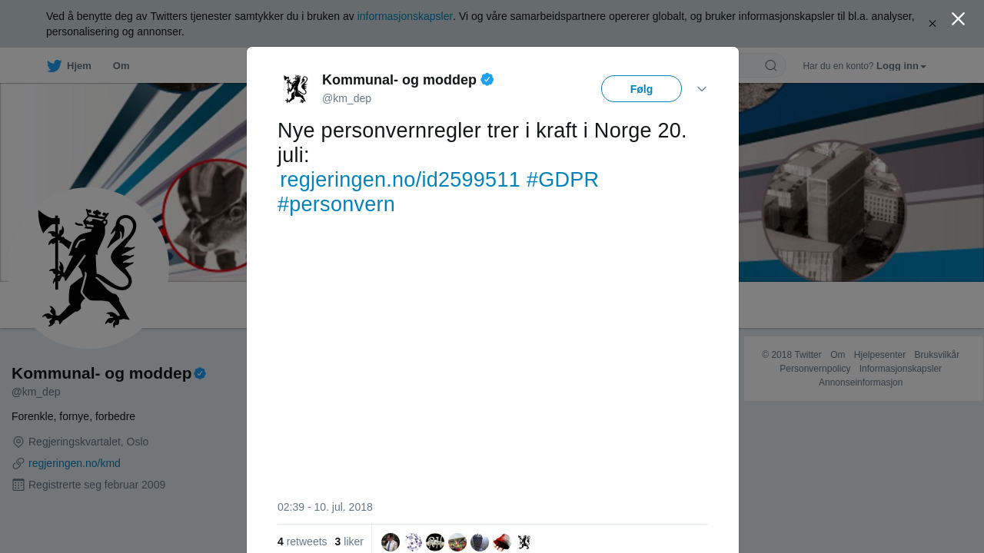
Task: Click the Følg button
Action: point(641,89)
